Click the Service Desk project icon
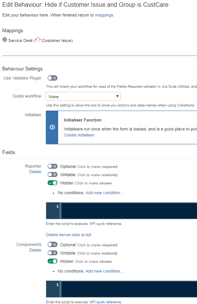This screenshot has height=304, width=197. [x=5, y=40]
